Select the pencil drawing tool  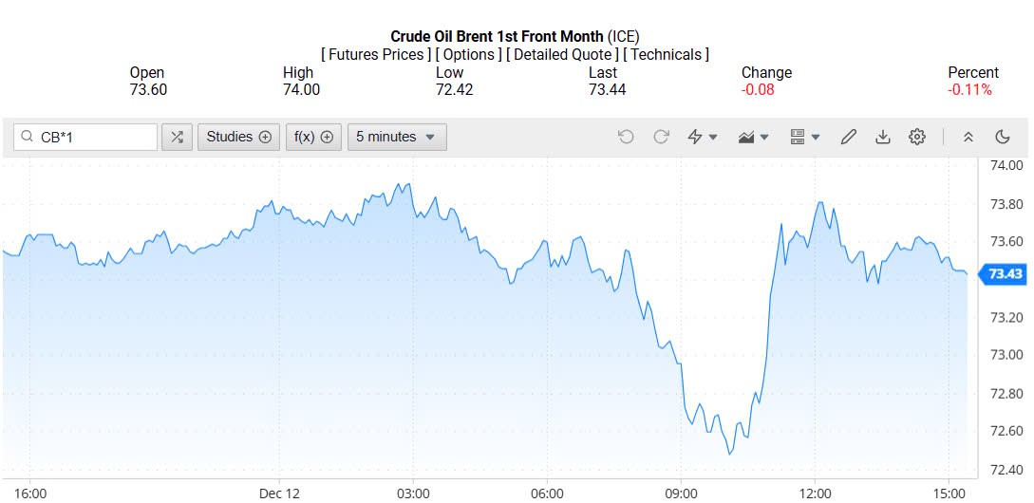click(x=849, y=137)
